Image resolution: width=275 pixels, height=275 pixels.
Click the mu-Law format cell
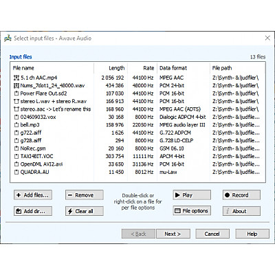point(168,172)
